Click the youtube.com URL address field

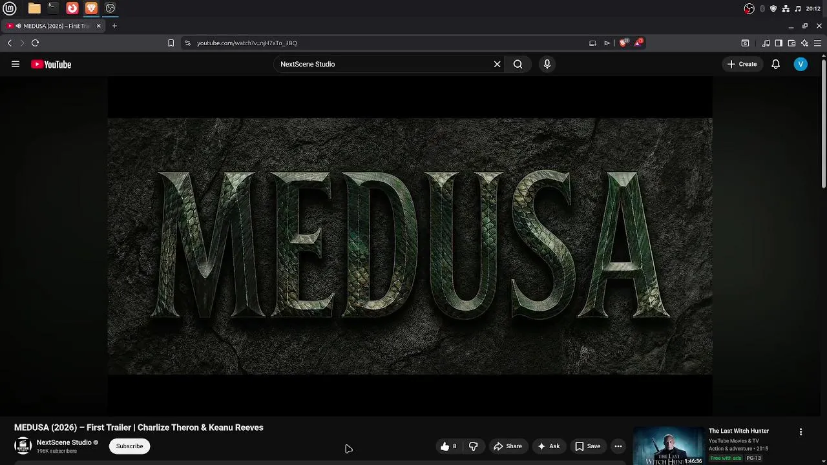(388, 43)
